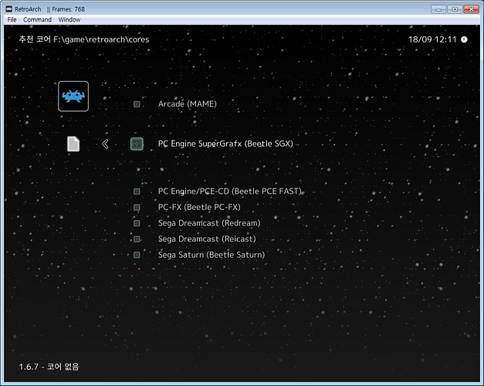The width and height of the screenshot is (484, 386).
Task: Click the RetroArch title bar app icon
Action: [9, 9]
